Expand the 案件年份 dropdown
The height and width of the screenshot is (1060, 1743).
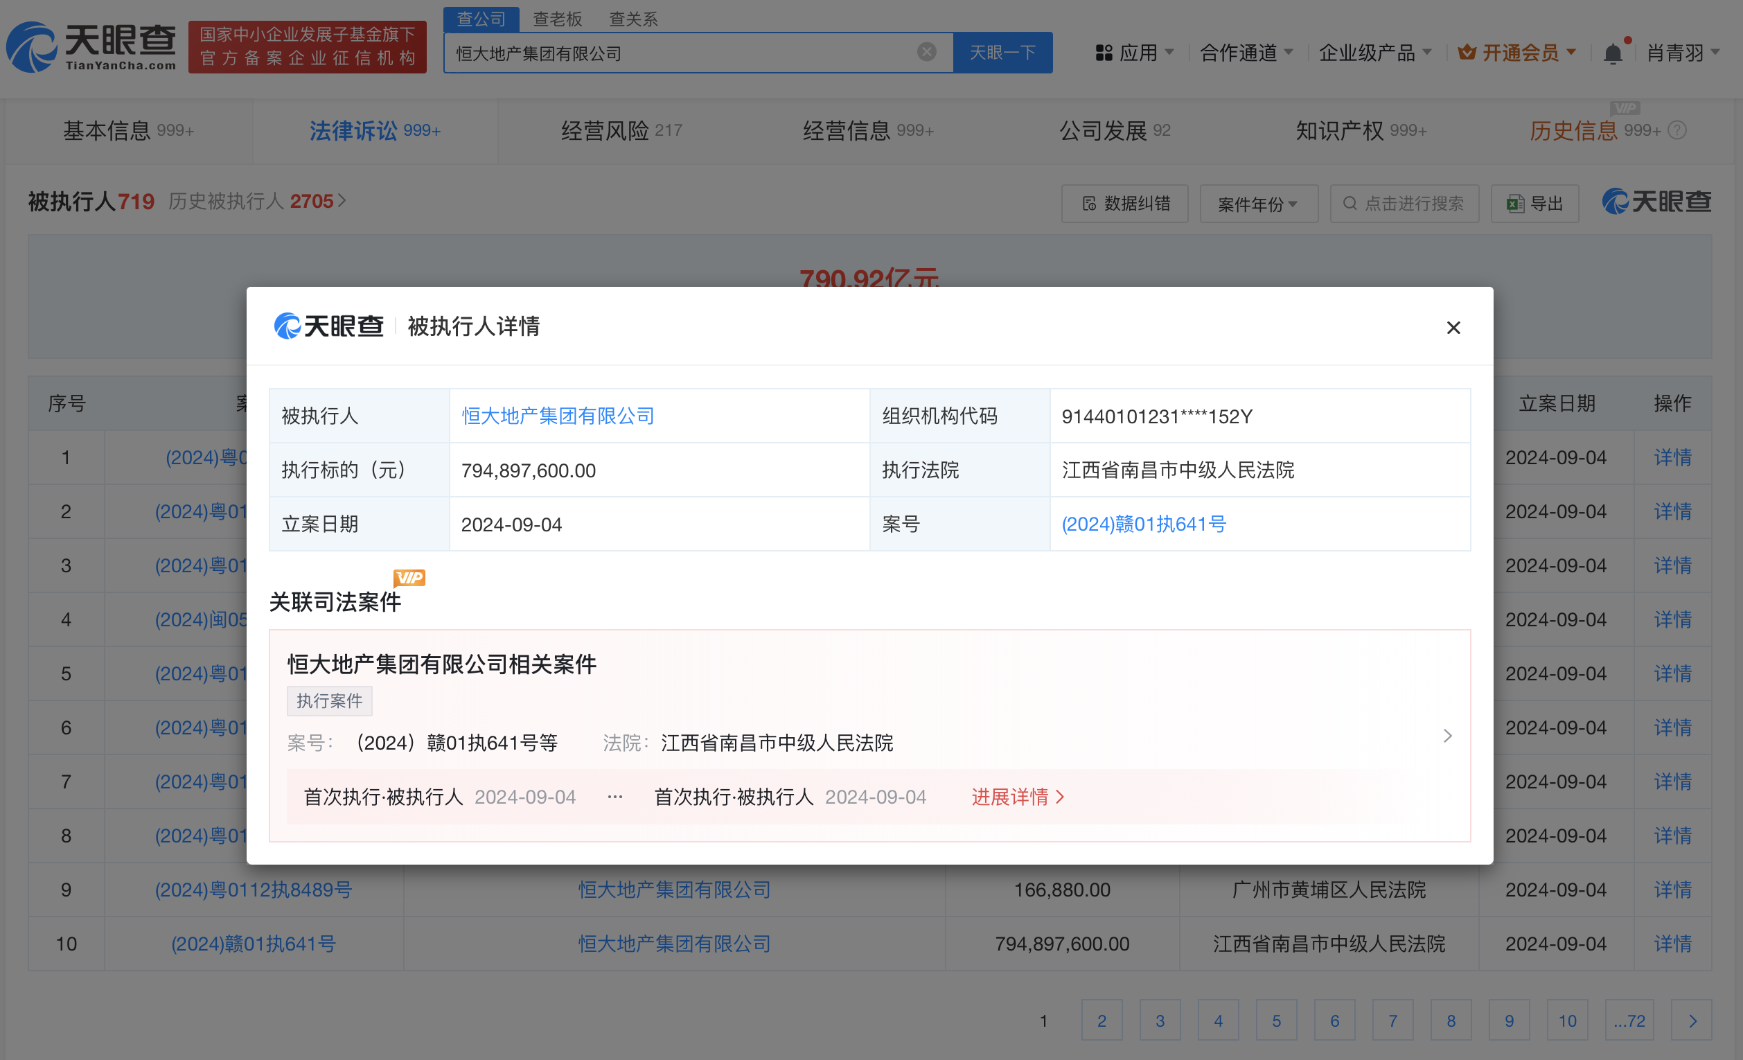coord(1259,203)
